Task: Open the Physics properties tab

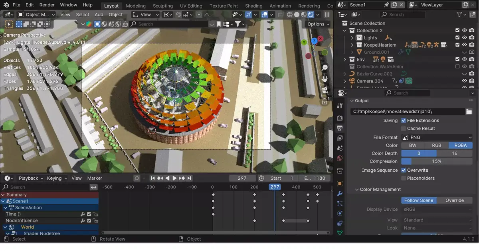Action: coord(340,214)
